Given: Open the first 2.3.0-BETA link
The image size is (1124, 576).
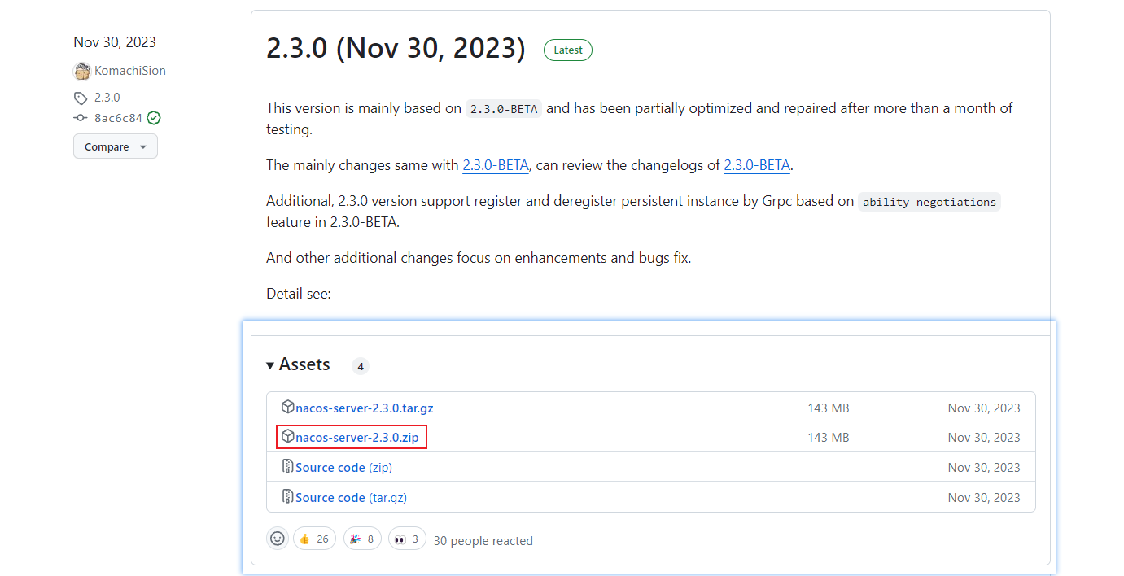Looking at the screenshot, I should tap(496, 165).
